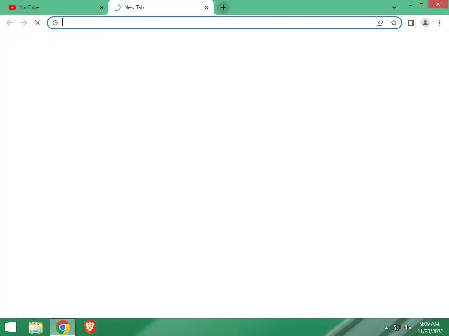
Task: Click the Chrome taskbar icon
Action: [x=63, y=327]
